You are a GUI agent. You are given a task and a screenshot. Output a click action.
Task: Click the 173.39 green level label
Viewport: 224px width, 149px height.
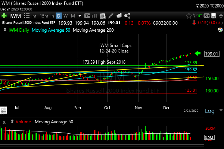(191, 63)
